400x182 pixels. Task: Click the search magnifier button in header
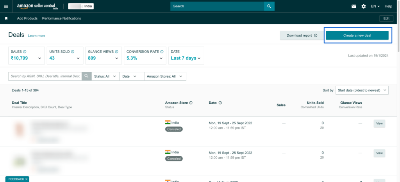click(x=269, y=6)
